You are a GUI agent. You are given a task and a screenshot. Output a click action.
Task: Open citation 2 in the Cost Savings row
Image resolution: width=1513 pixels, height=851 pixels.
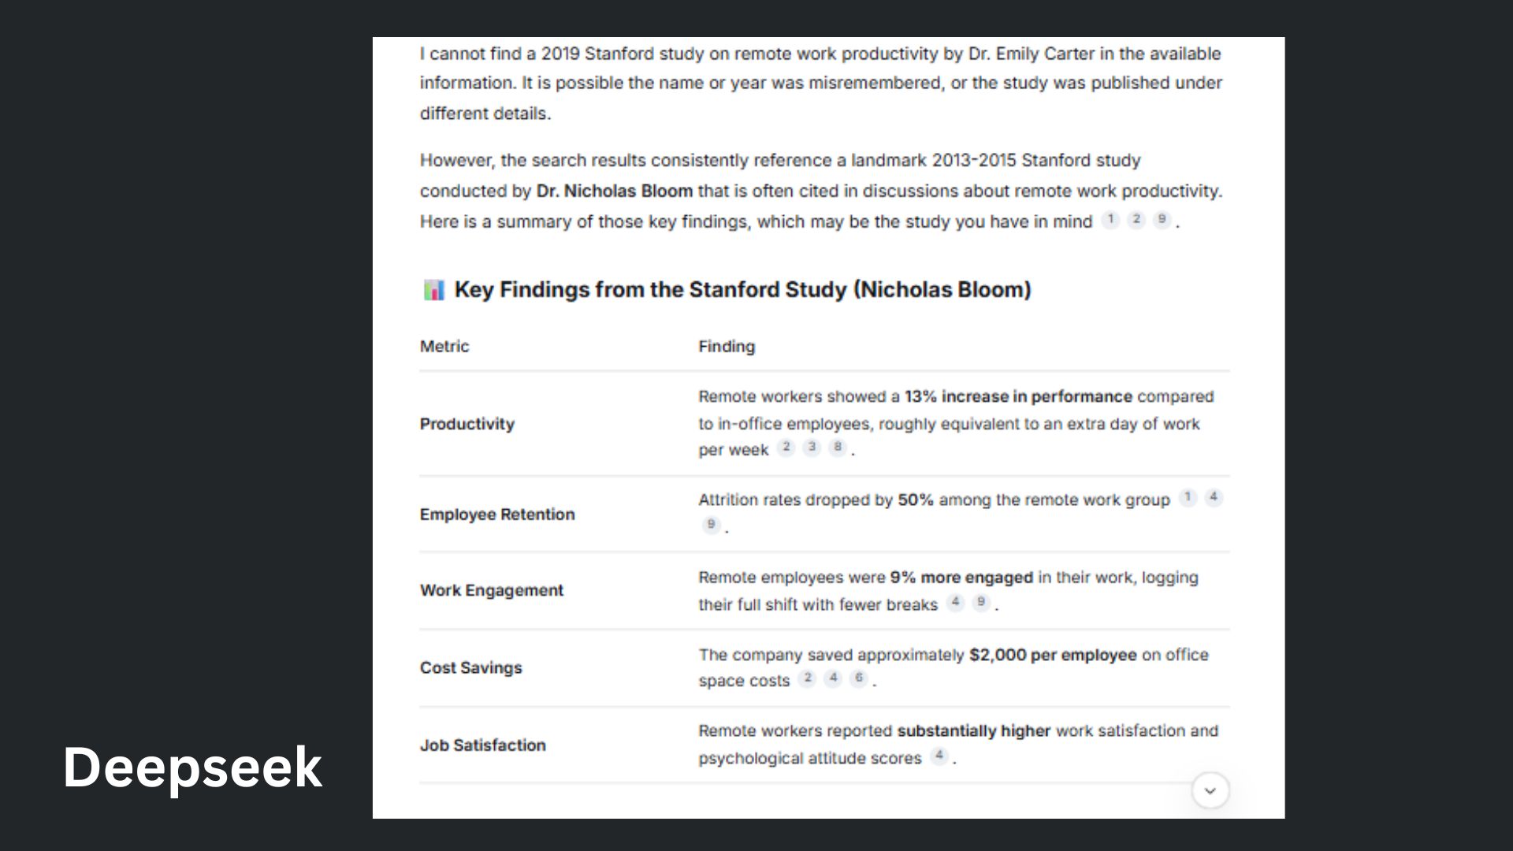tap(807, 678)
